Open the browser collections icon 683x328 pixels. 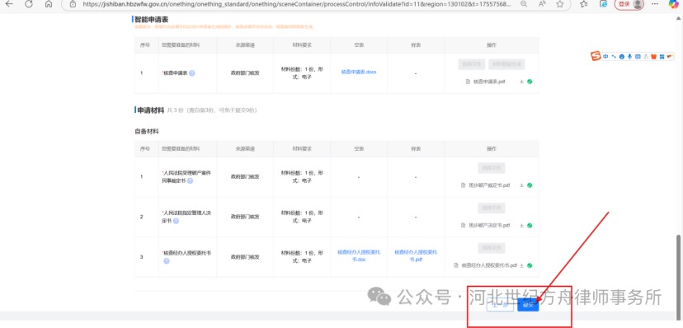pos(603,4)
